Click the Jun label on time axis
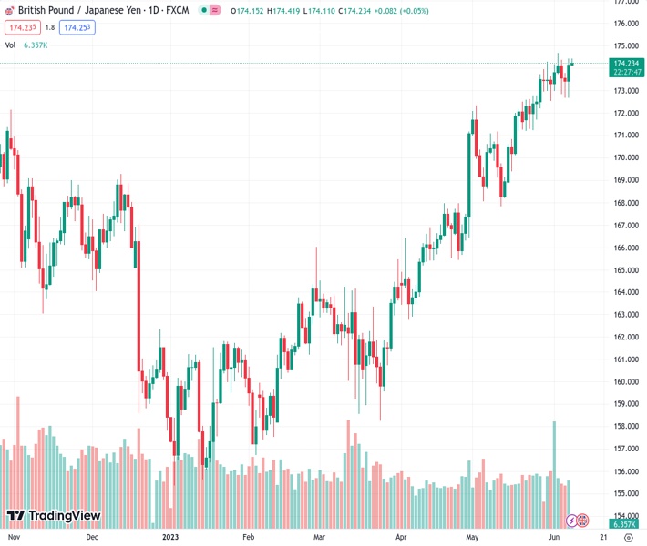647x546 pixels. coord(554,538)
